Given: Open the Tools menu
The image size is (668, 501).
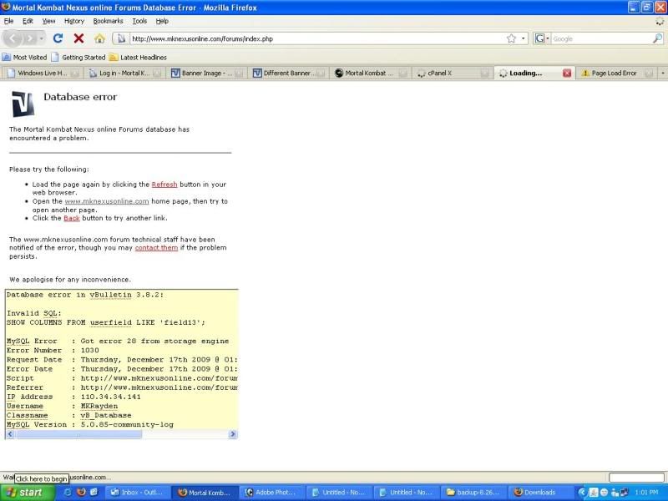Looking at the screenshot, I should pos(139,21).
